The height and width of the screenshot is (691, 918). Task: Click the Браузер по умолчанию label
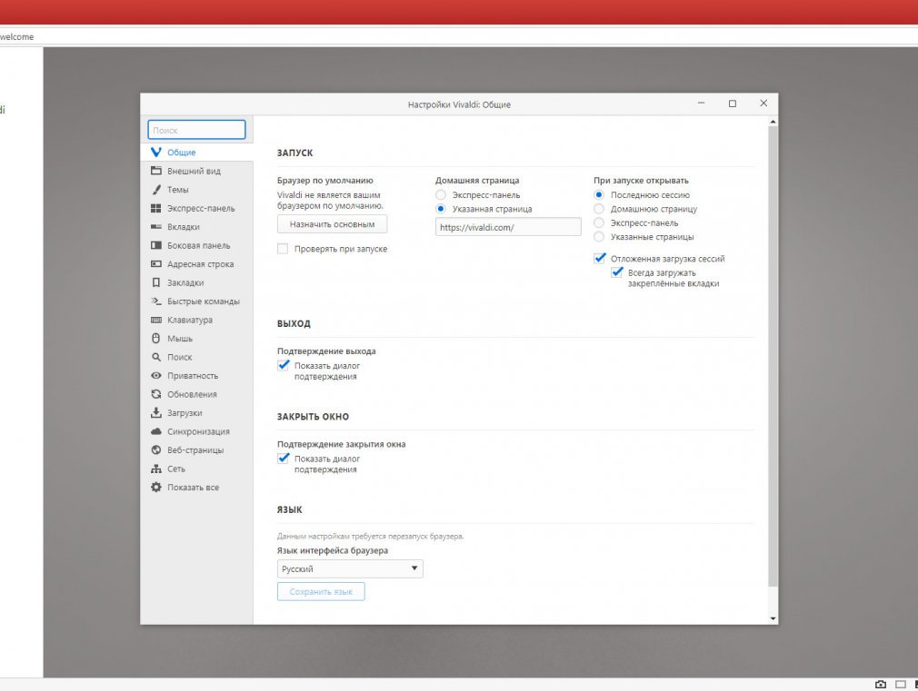(x=324, y=181)
